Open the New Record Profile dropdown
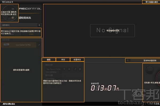The width and height of the screenshot is (160, 106). 56,69
